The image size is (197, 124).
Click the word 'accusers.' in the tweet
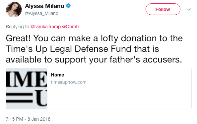[163, 60]
